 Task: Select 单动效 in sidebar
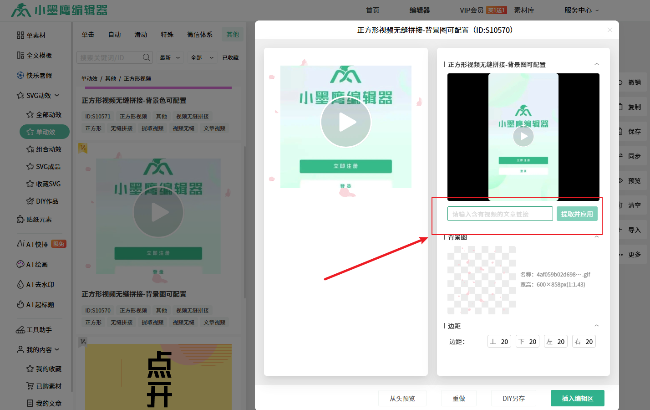pos(44,132)
